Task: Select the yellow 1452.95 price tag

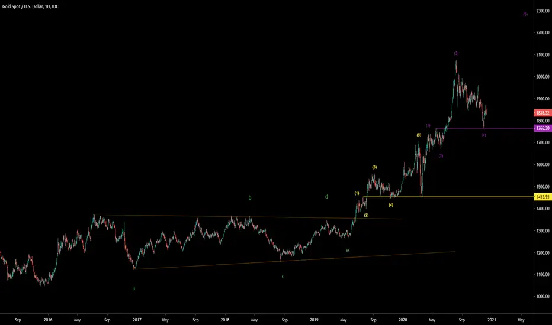Action: (542, 197)
